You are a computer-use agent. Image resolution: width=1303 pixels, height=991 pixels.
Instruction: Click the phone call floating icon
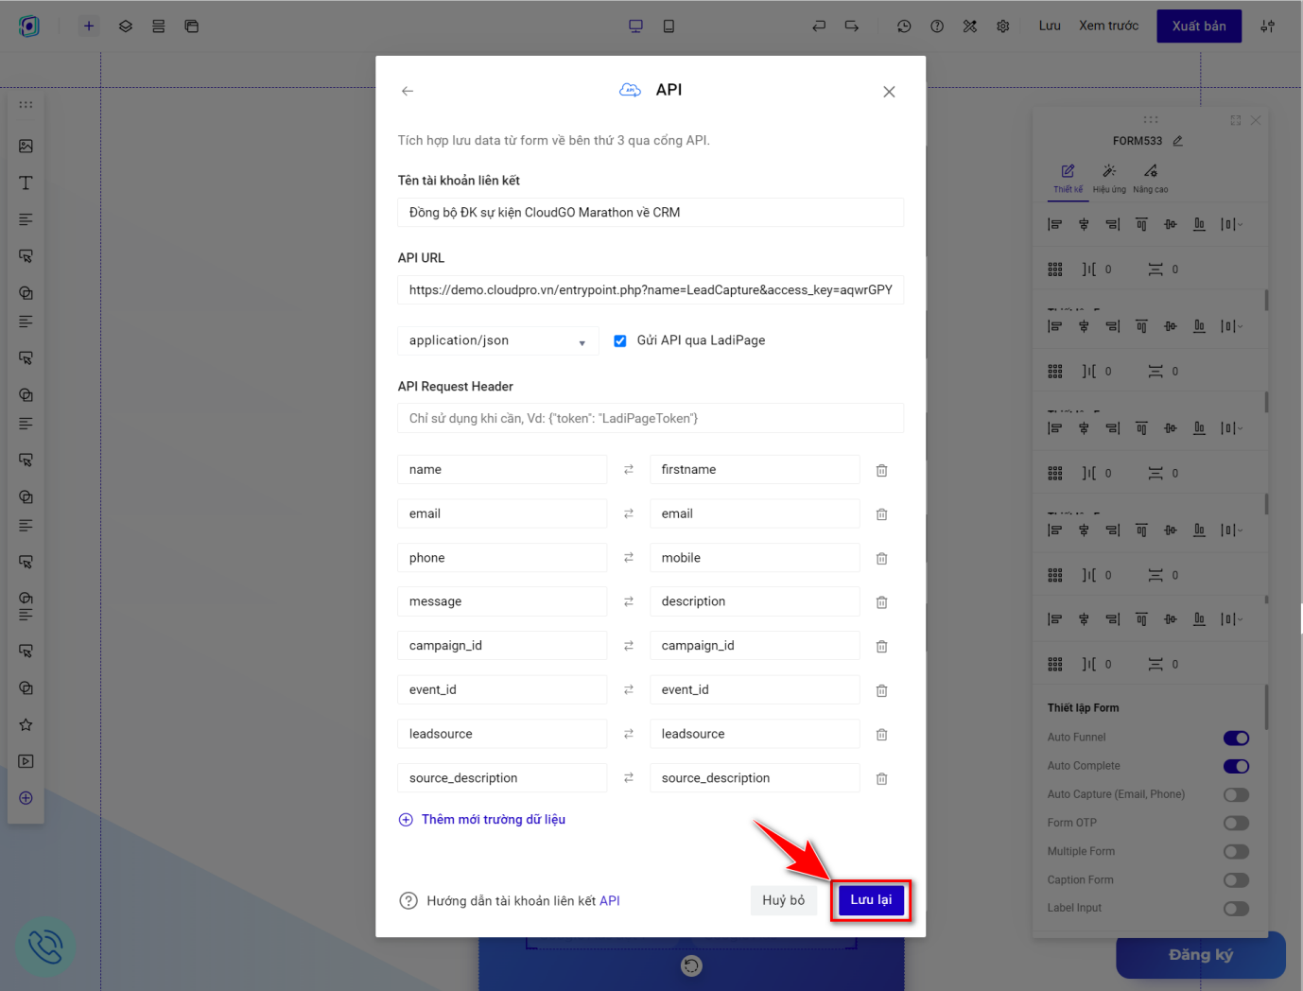(44, 947)
